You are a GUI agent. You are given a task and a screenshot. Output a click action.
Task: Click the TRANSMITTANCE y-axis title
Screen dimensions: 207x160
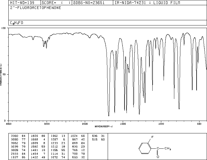coord(1,75)
